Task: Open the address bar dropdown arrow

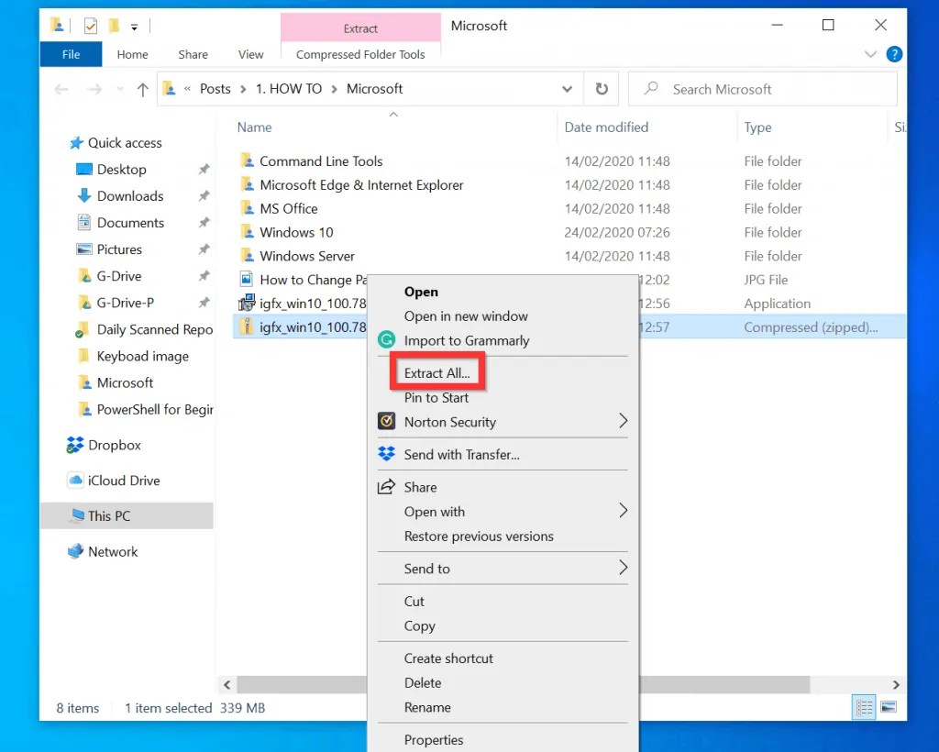Action: [568, 88]
